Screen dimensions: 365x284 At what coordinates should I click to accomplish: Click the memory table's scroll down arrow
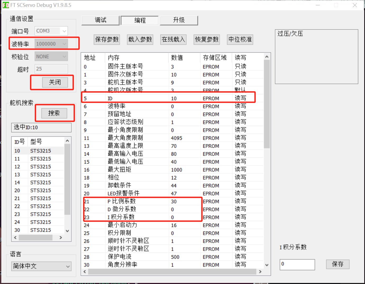267,265
